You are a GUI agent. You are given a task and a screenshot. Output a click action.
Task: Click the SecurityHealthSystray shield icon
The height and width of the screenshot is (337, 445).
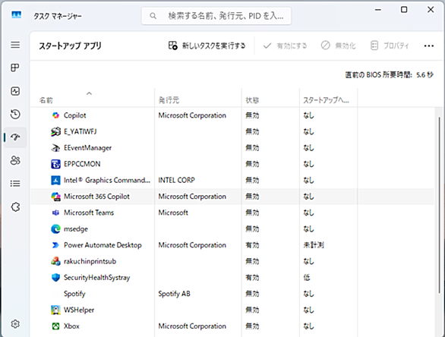point(55,278)
